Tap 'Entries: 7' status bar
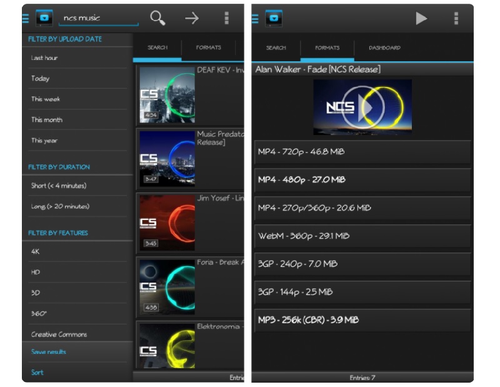This screenshot has width=500, height=387. point(362,378)
